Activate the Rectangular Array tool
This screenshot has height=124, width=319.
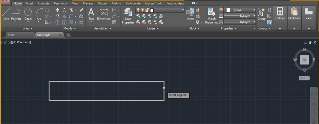[x=71, y=22]
